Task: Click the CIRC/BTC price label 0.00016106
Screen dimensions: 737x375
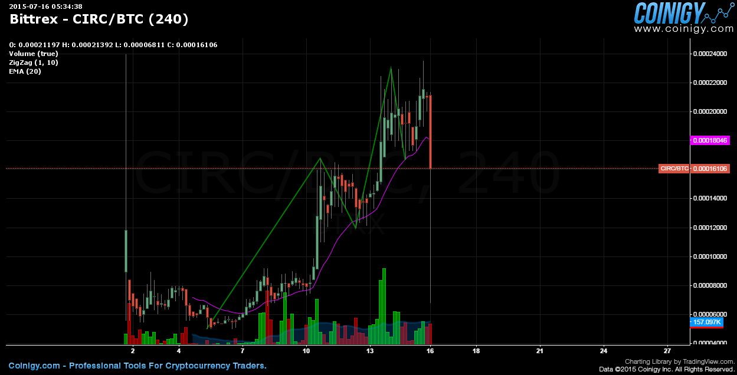Action: coord(695,169)
